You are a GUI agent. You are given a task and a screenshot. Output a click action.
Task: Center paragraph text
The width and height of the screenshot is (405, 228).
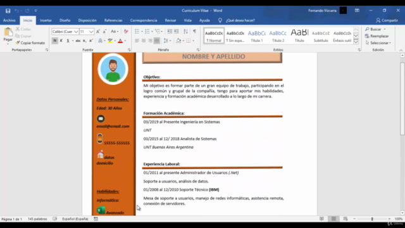(x=144, y=41)
